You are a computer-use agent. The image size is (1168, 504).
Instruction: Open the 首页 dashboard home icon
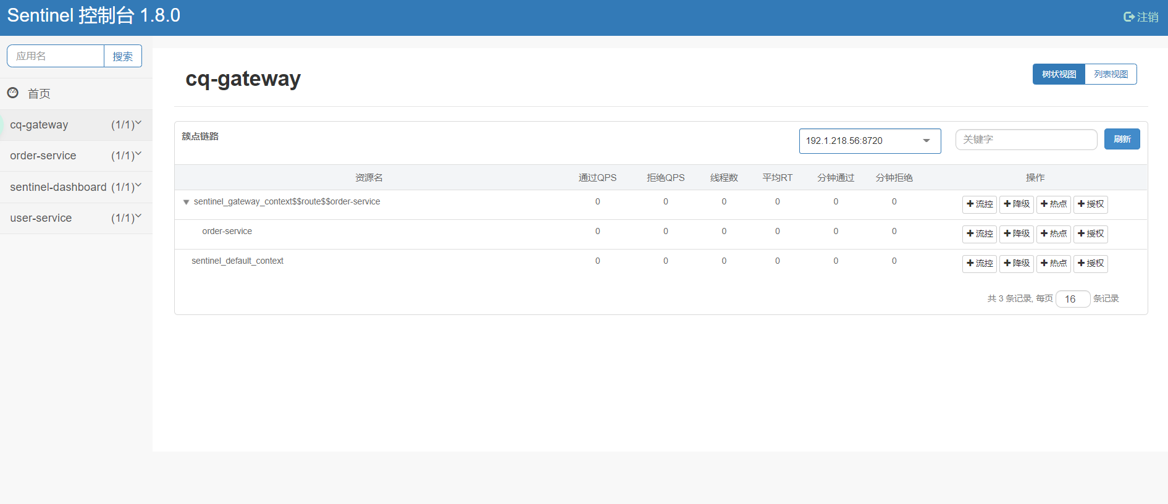[13, 93]
